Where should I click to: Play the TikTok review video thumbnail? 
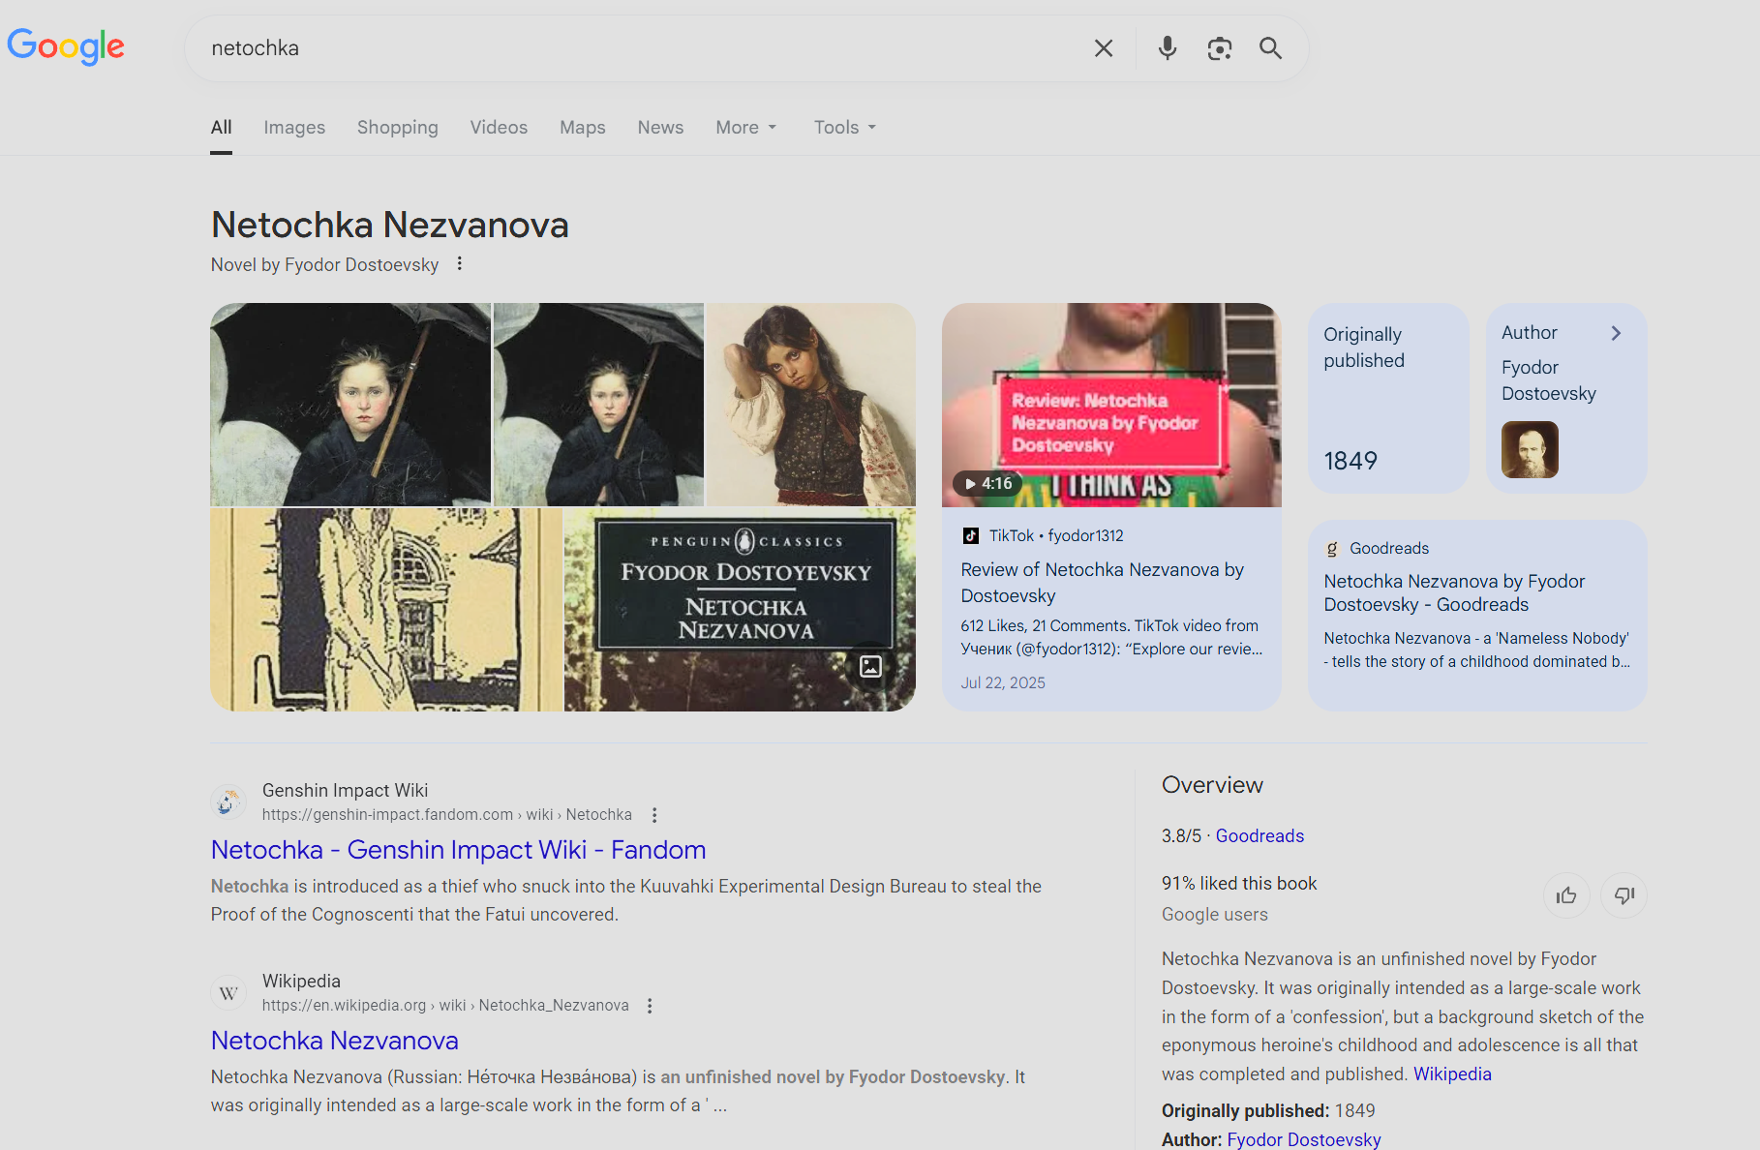[x=1110, y=406]
